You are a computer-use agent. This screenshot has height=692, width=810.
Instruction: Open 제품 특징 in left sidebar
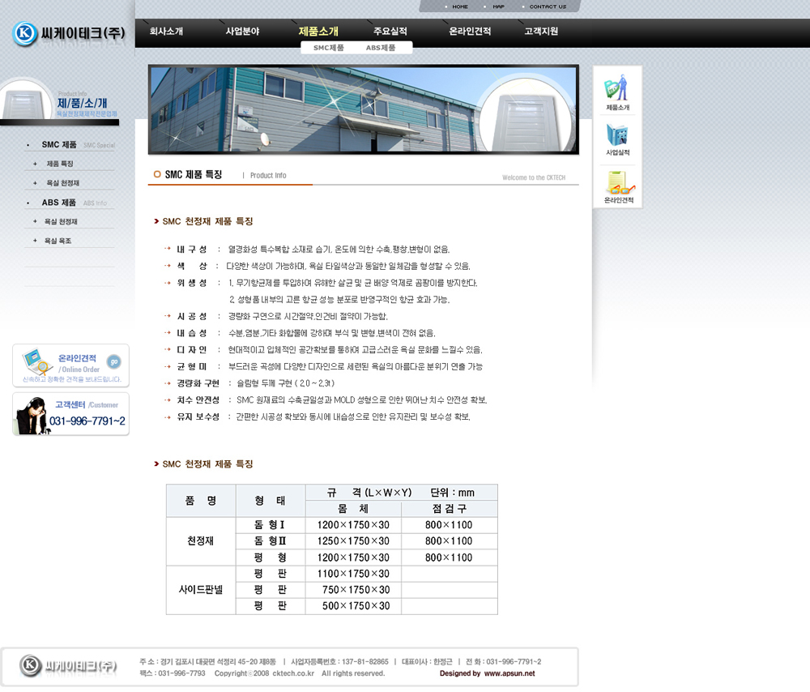(60, 164)
